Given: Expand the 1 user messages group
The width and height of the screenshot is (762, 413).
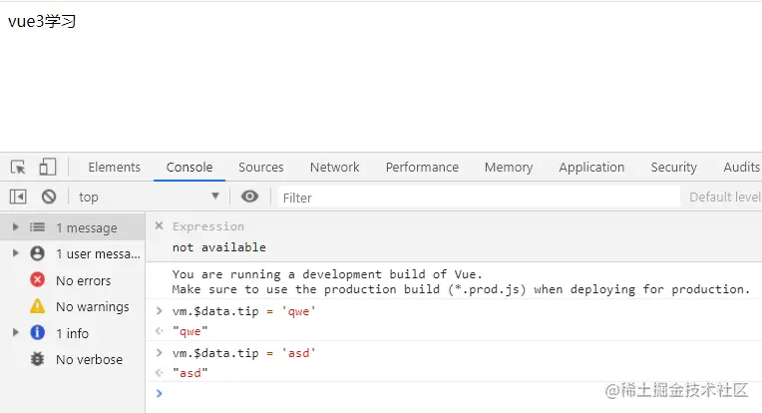Looking at the screenshot, I should (15, 253).
